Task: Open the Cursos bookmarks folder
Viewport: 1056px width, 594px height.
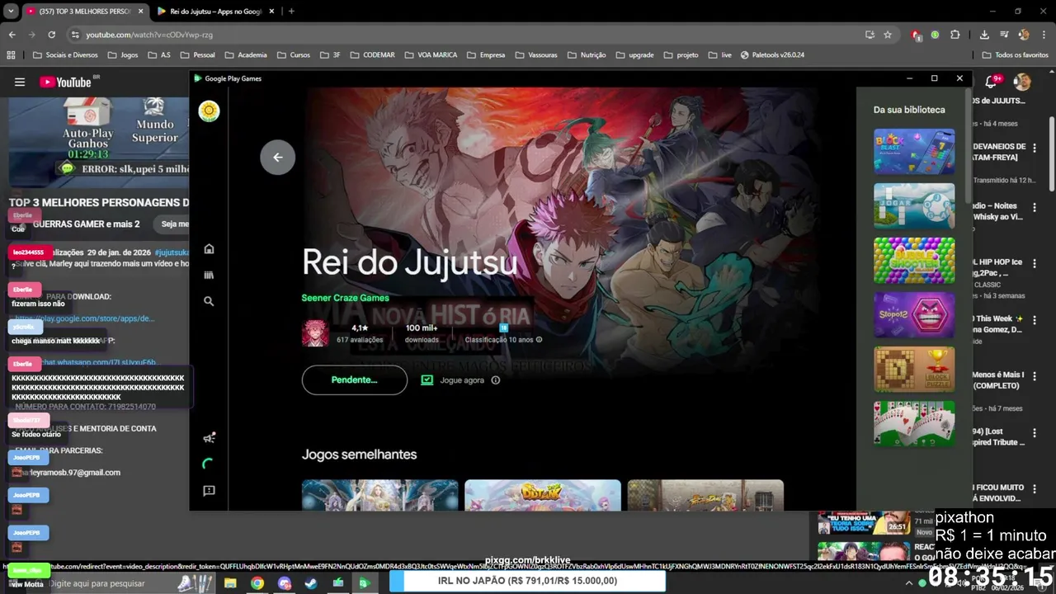Action: [293, 55]
